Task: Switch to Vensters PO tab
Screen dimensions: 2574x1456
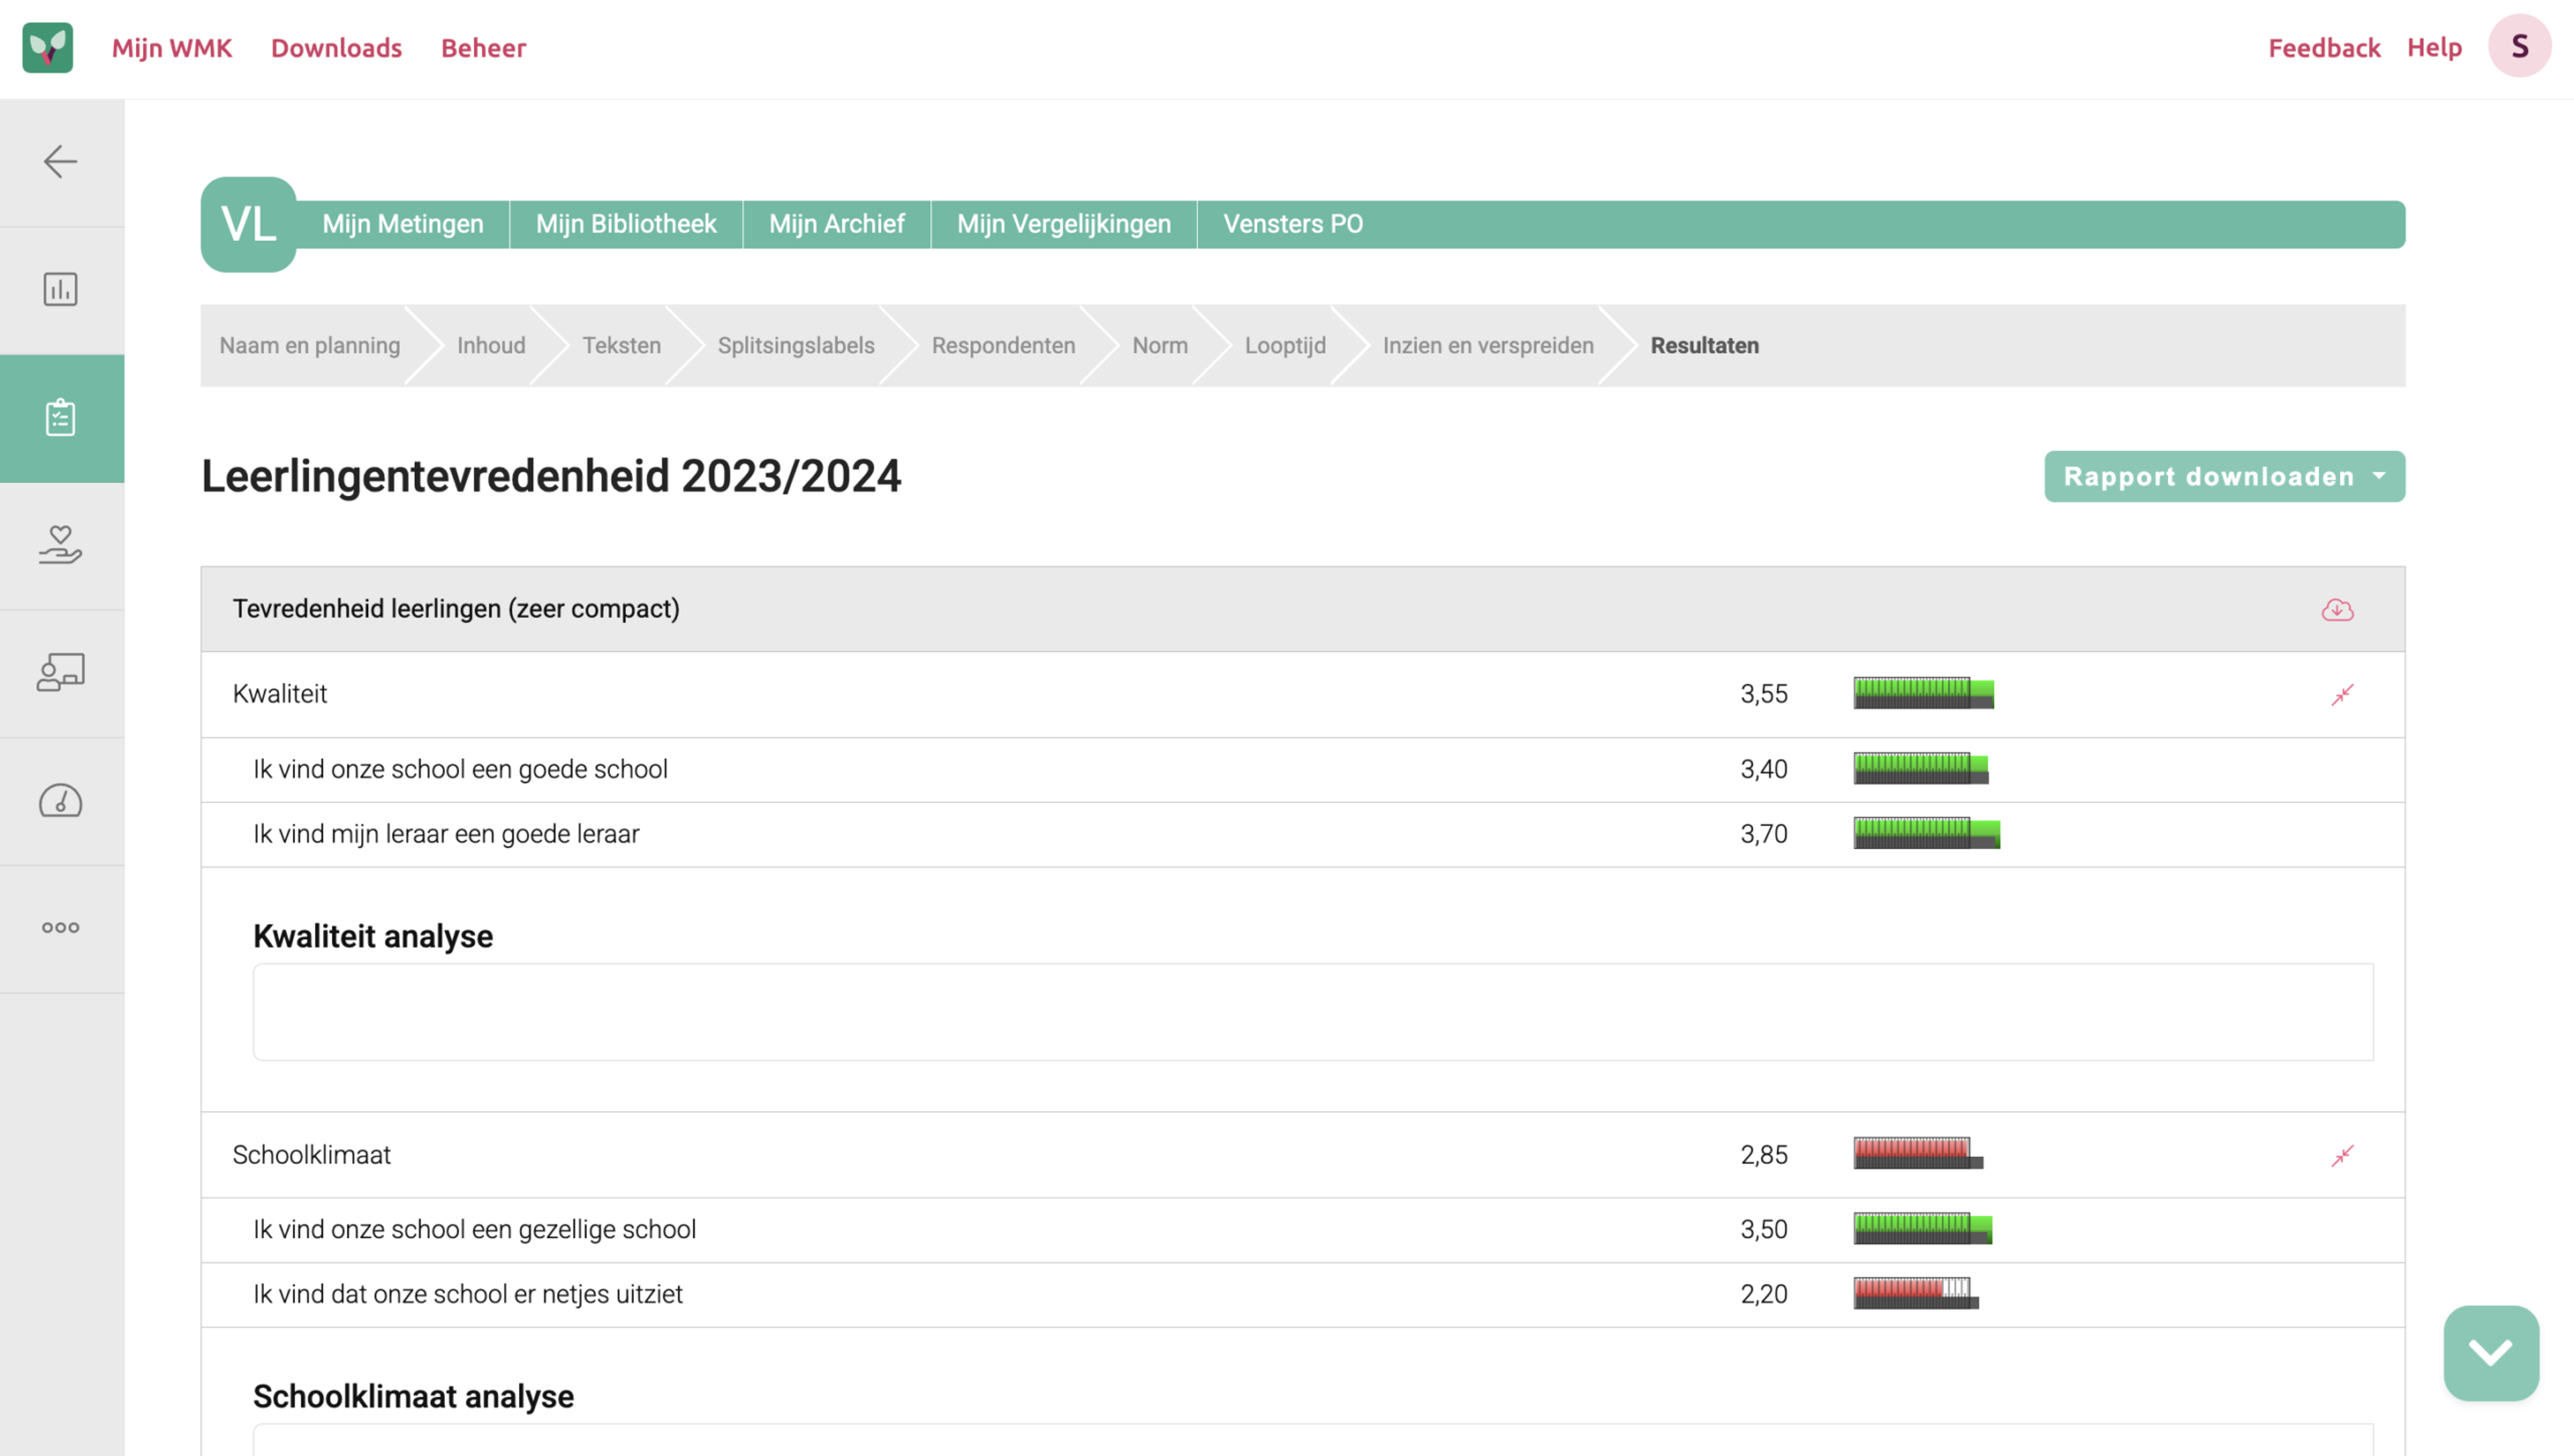Action: (x=1294, y=224)
